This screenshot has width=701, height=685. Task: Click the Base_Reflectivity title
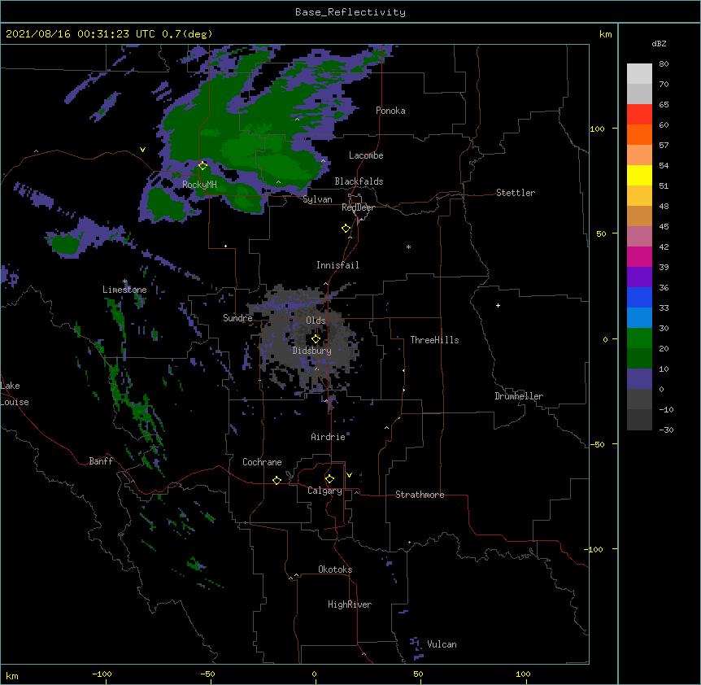click(x=350, y=12)
